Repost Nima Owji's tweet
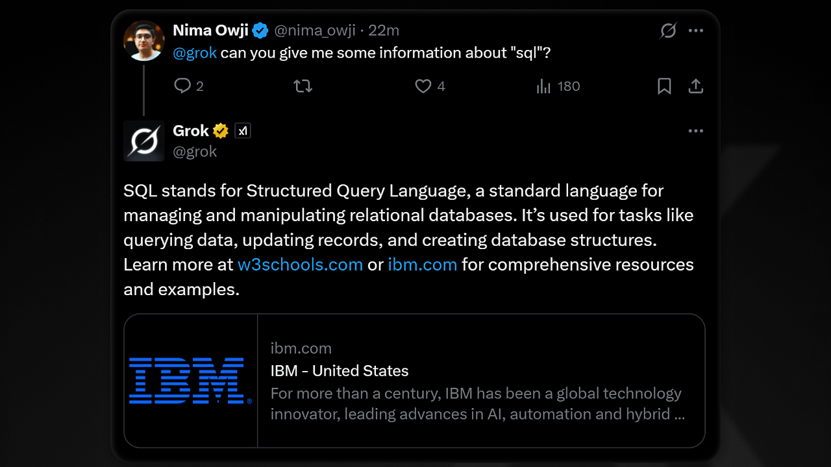Viewport: 831px width, 467px height. tap(303, 86)
